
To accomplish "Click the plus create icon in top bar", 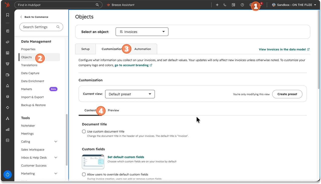I will point(217,5).
